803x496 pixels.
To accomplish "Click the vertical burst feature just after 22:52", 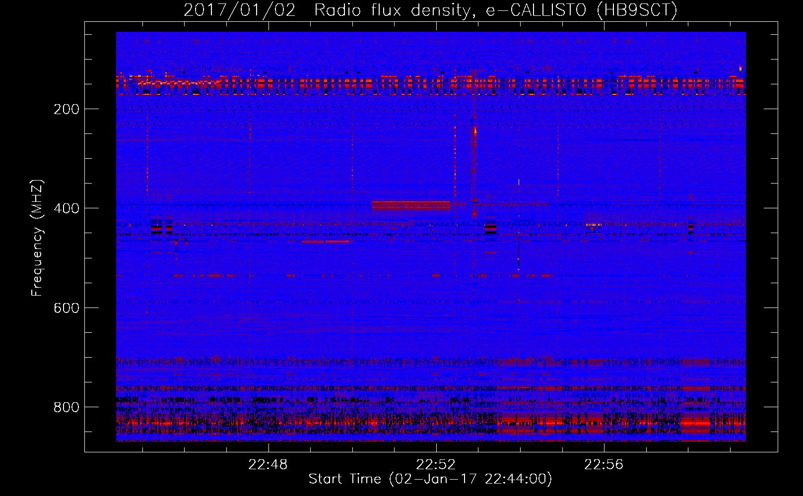I will point(474,171).
